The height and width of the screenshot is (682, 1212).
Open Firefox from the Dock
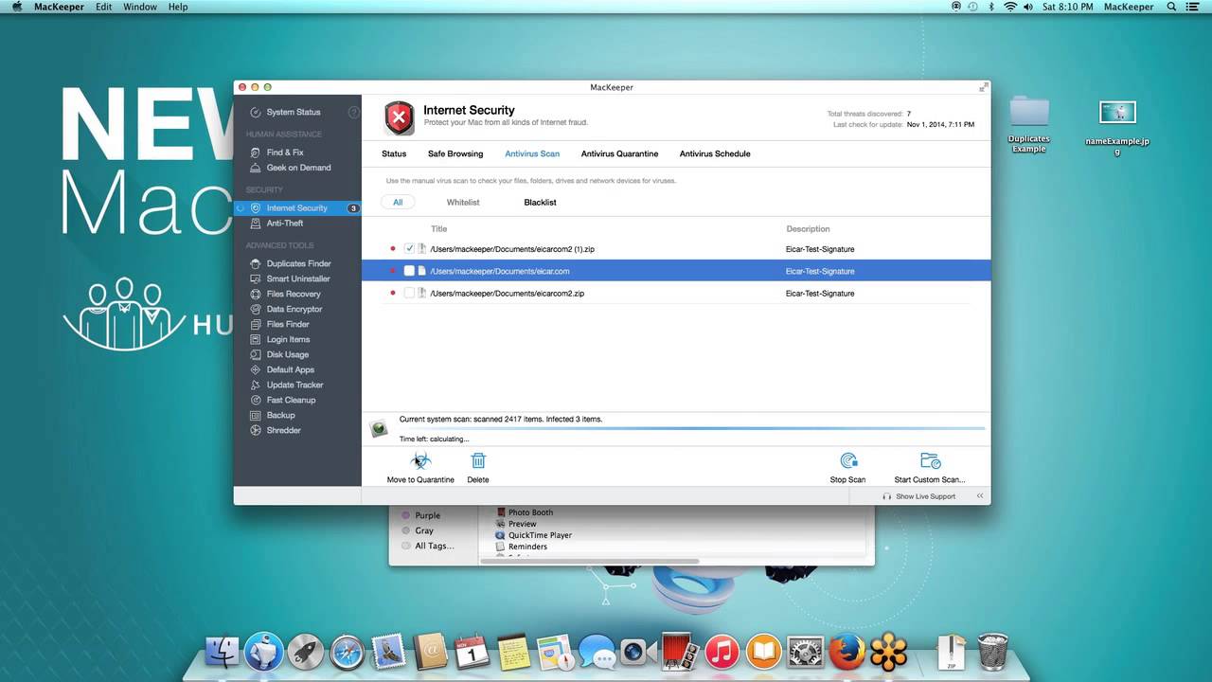point(848,651)
